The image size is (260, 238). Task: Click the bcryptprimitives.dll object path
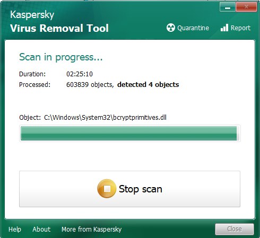(105, 118)
